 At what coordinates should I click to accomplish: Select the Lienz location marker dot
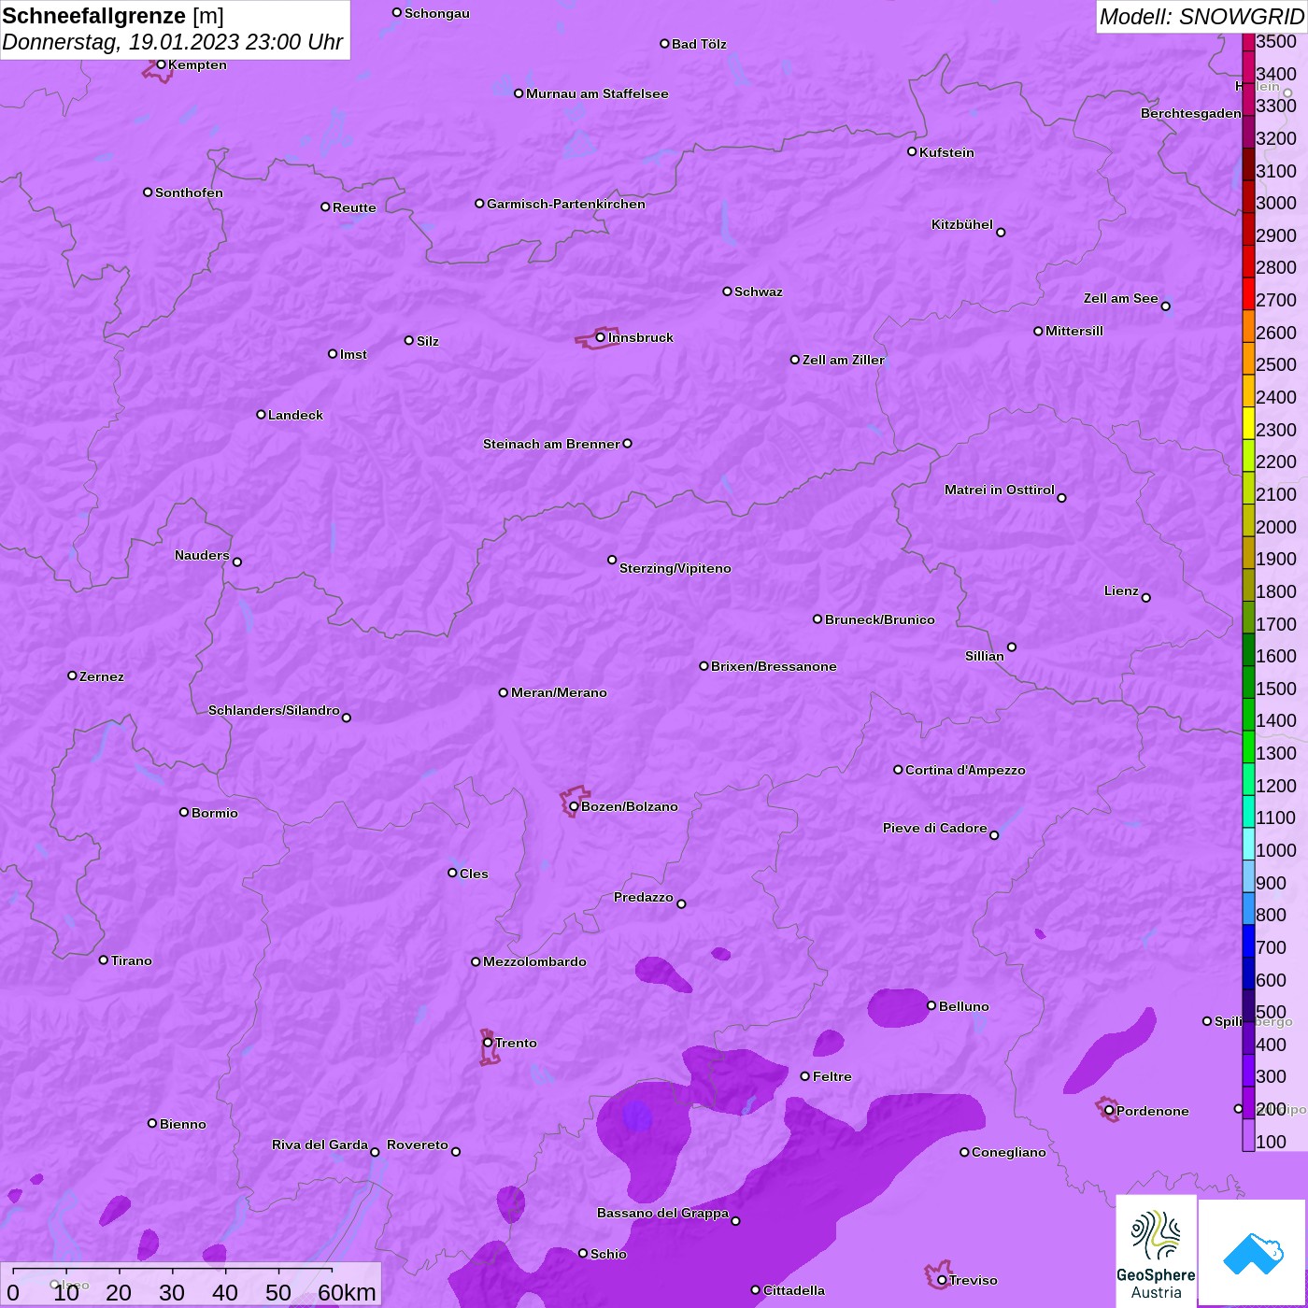(1146, 598)
